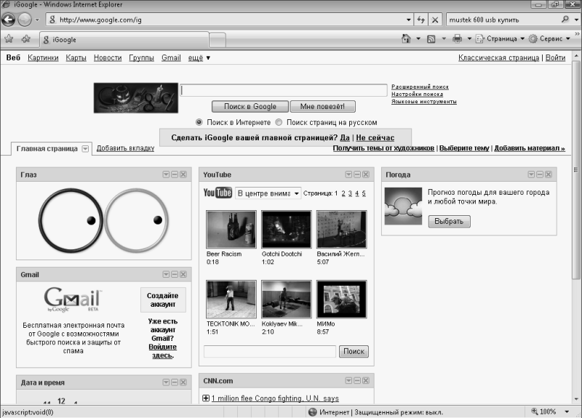Open 'Картинки' in the Google navigation bar
Image resolution: width=582 pixels, height=418 pixels.
pos(43,57)
